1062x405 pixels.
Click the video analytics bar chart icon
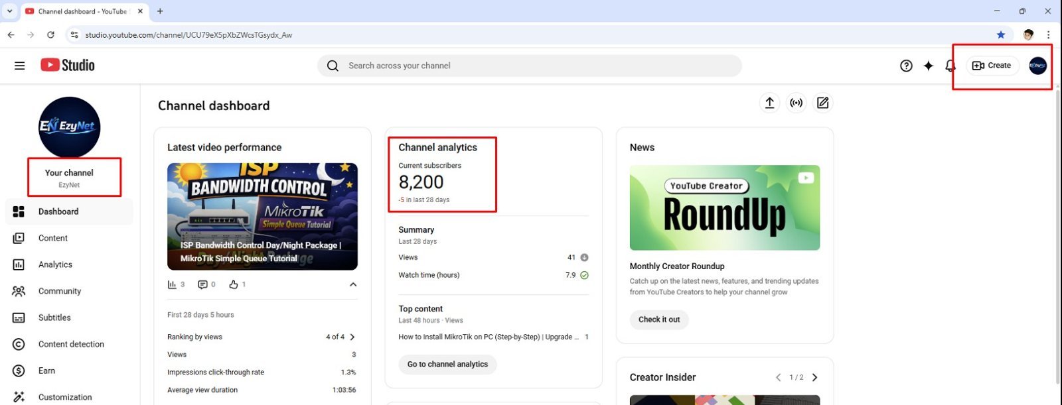coord(173,284)
